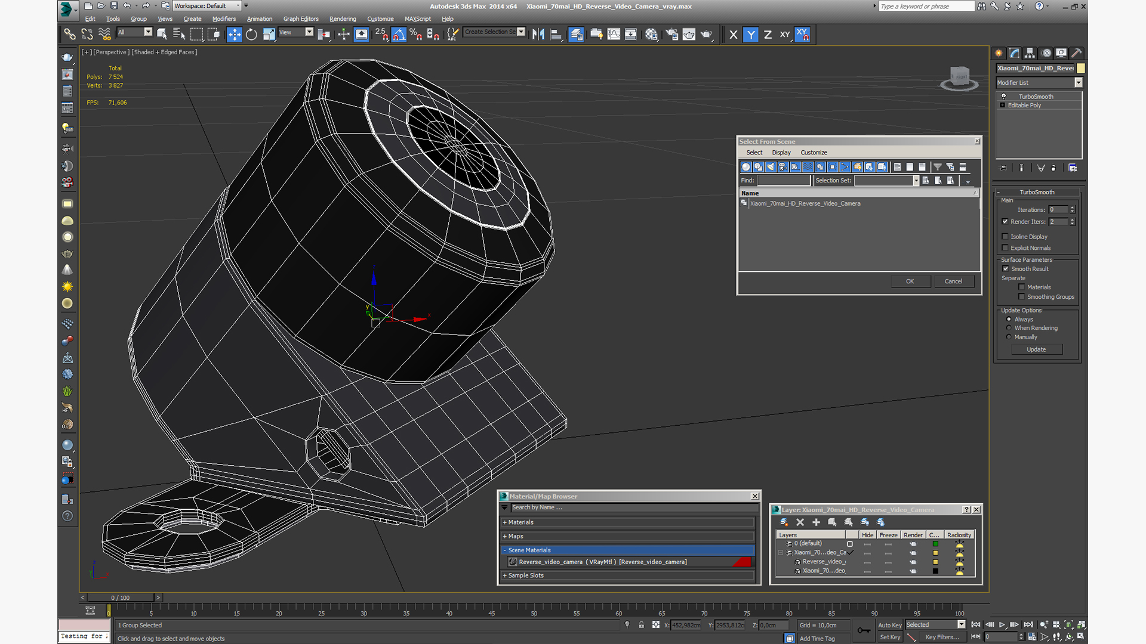Image resolution: width=1146 pixels, height=644 pixels.
Task: Open the Utilities command panel tab
Action: tap(1077, 53)
